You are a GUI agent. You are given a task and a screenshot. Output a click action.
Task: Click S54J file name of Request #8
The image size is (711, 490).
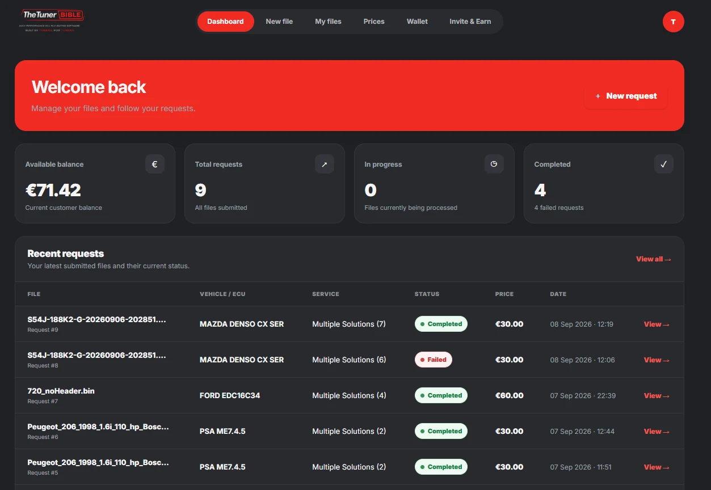(x=97, y=356)
